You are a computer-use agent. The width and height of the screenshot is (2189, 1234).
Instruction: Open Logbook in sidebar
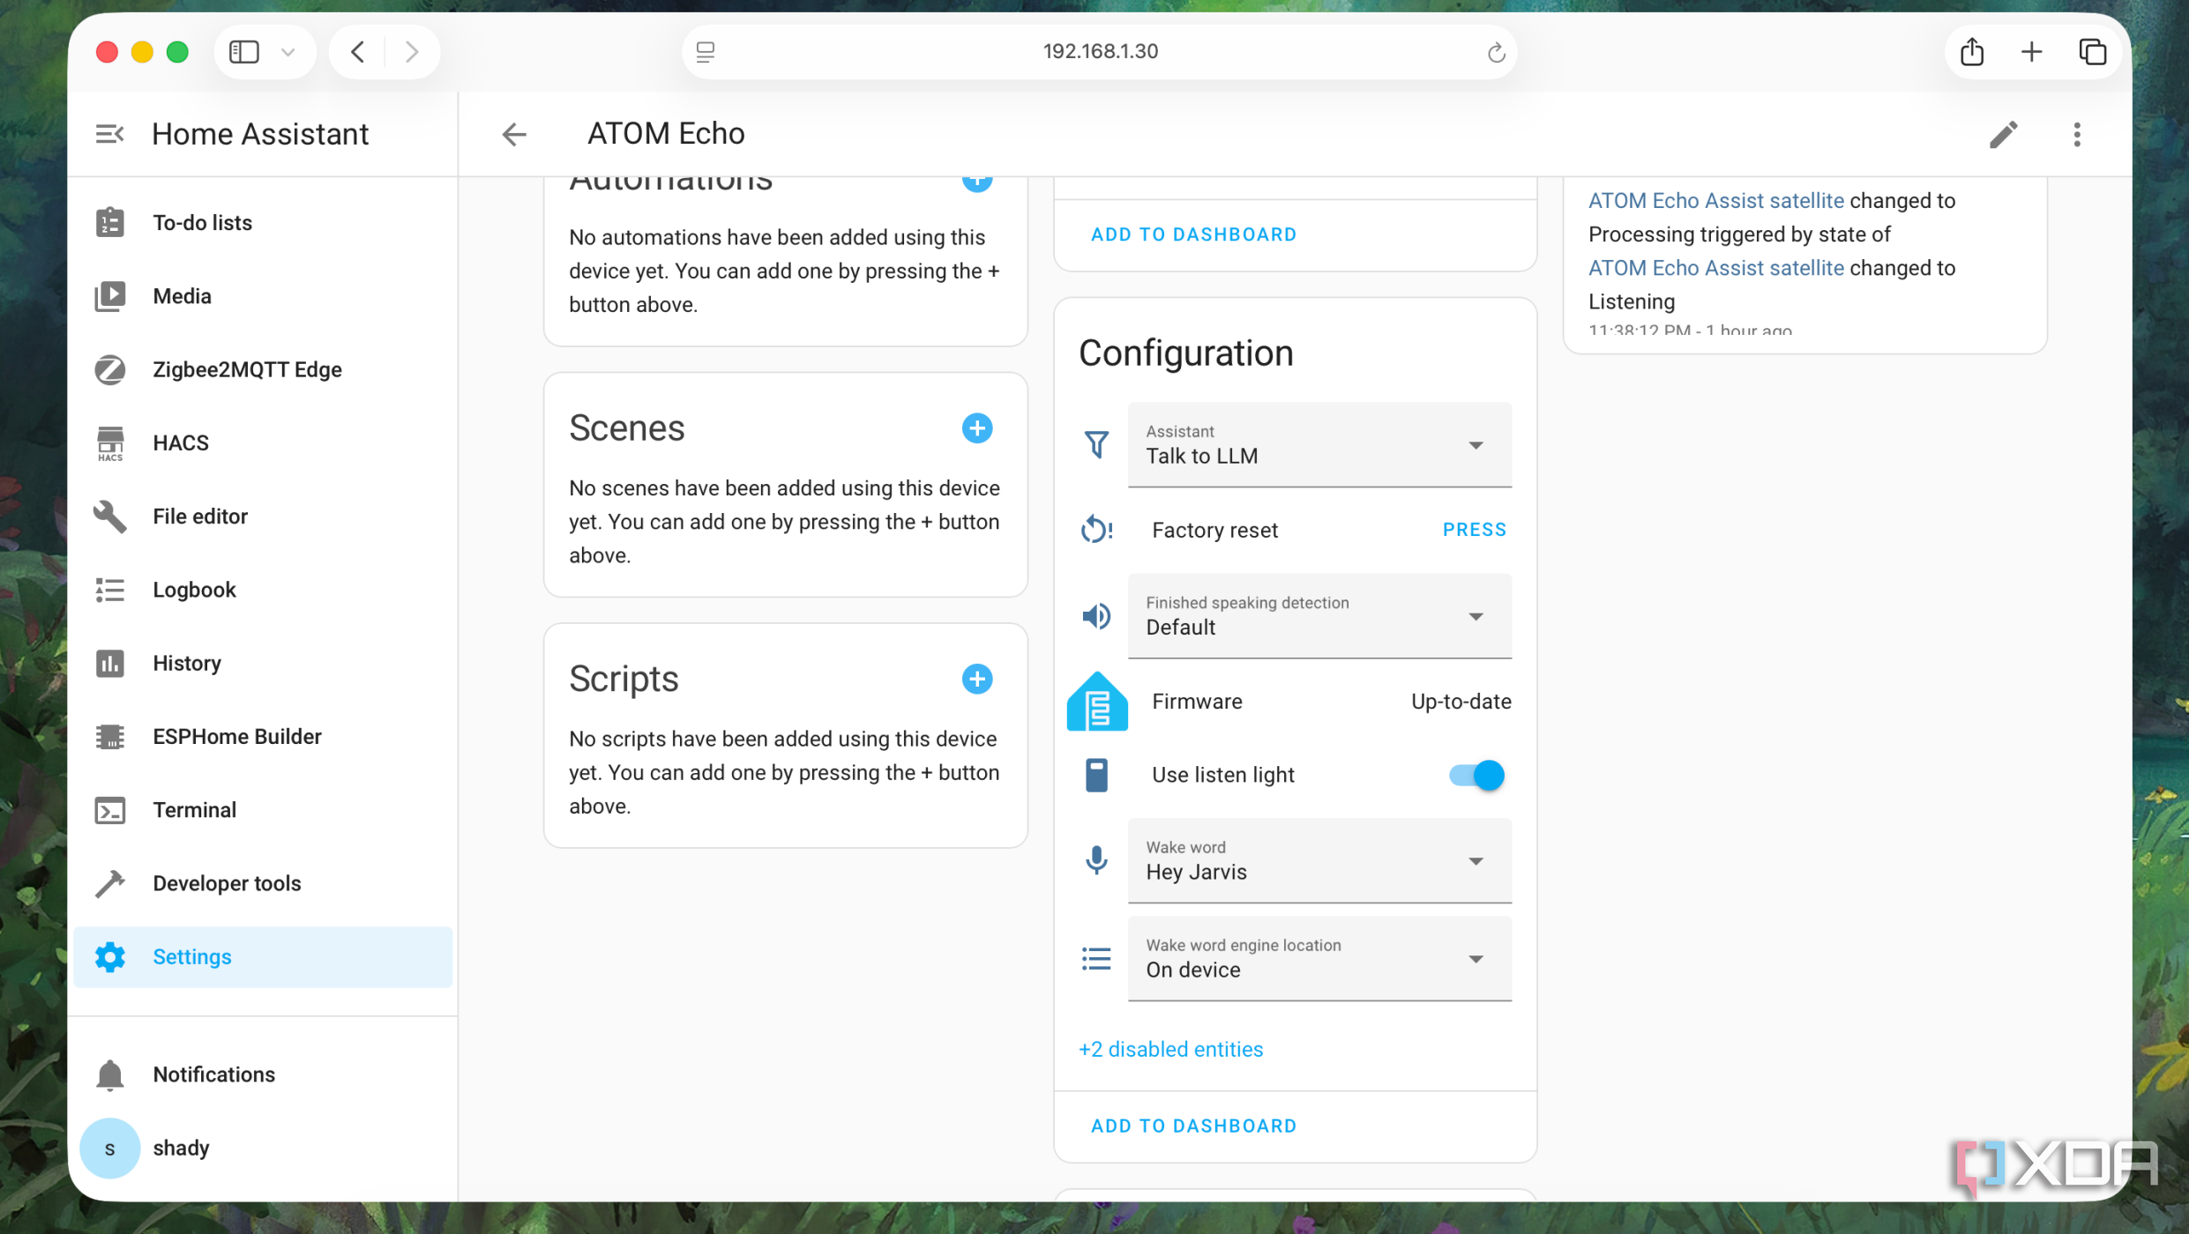point(263,590)
